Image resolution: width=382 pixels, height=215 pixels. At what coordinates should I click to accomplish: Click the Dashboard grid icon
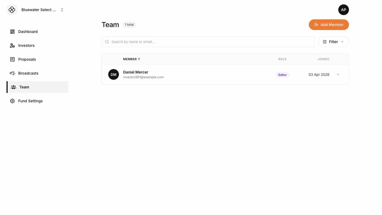(x=12, y=32)
